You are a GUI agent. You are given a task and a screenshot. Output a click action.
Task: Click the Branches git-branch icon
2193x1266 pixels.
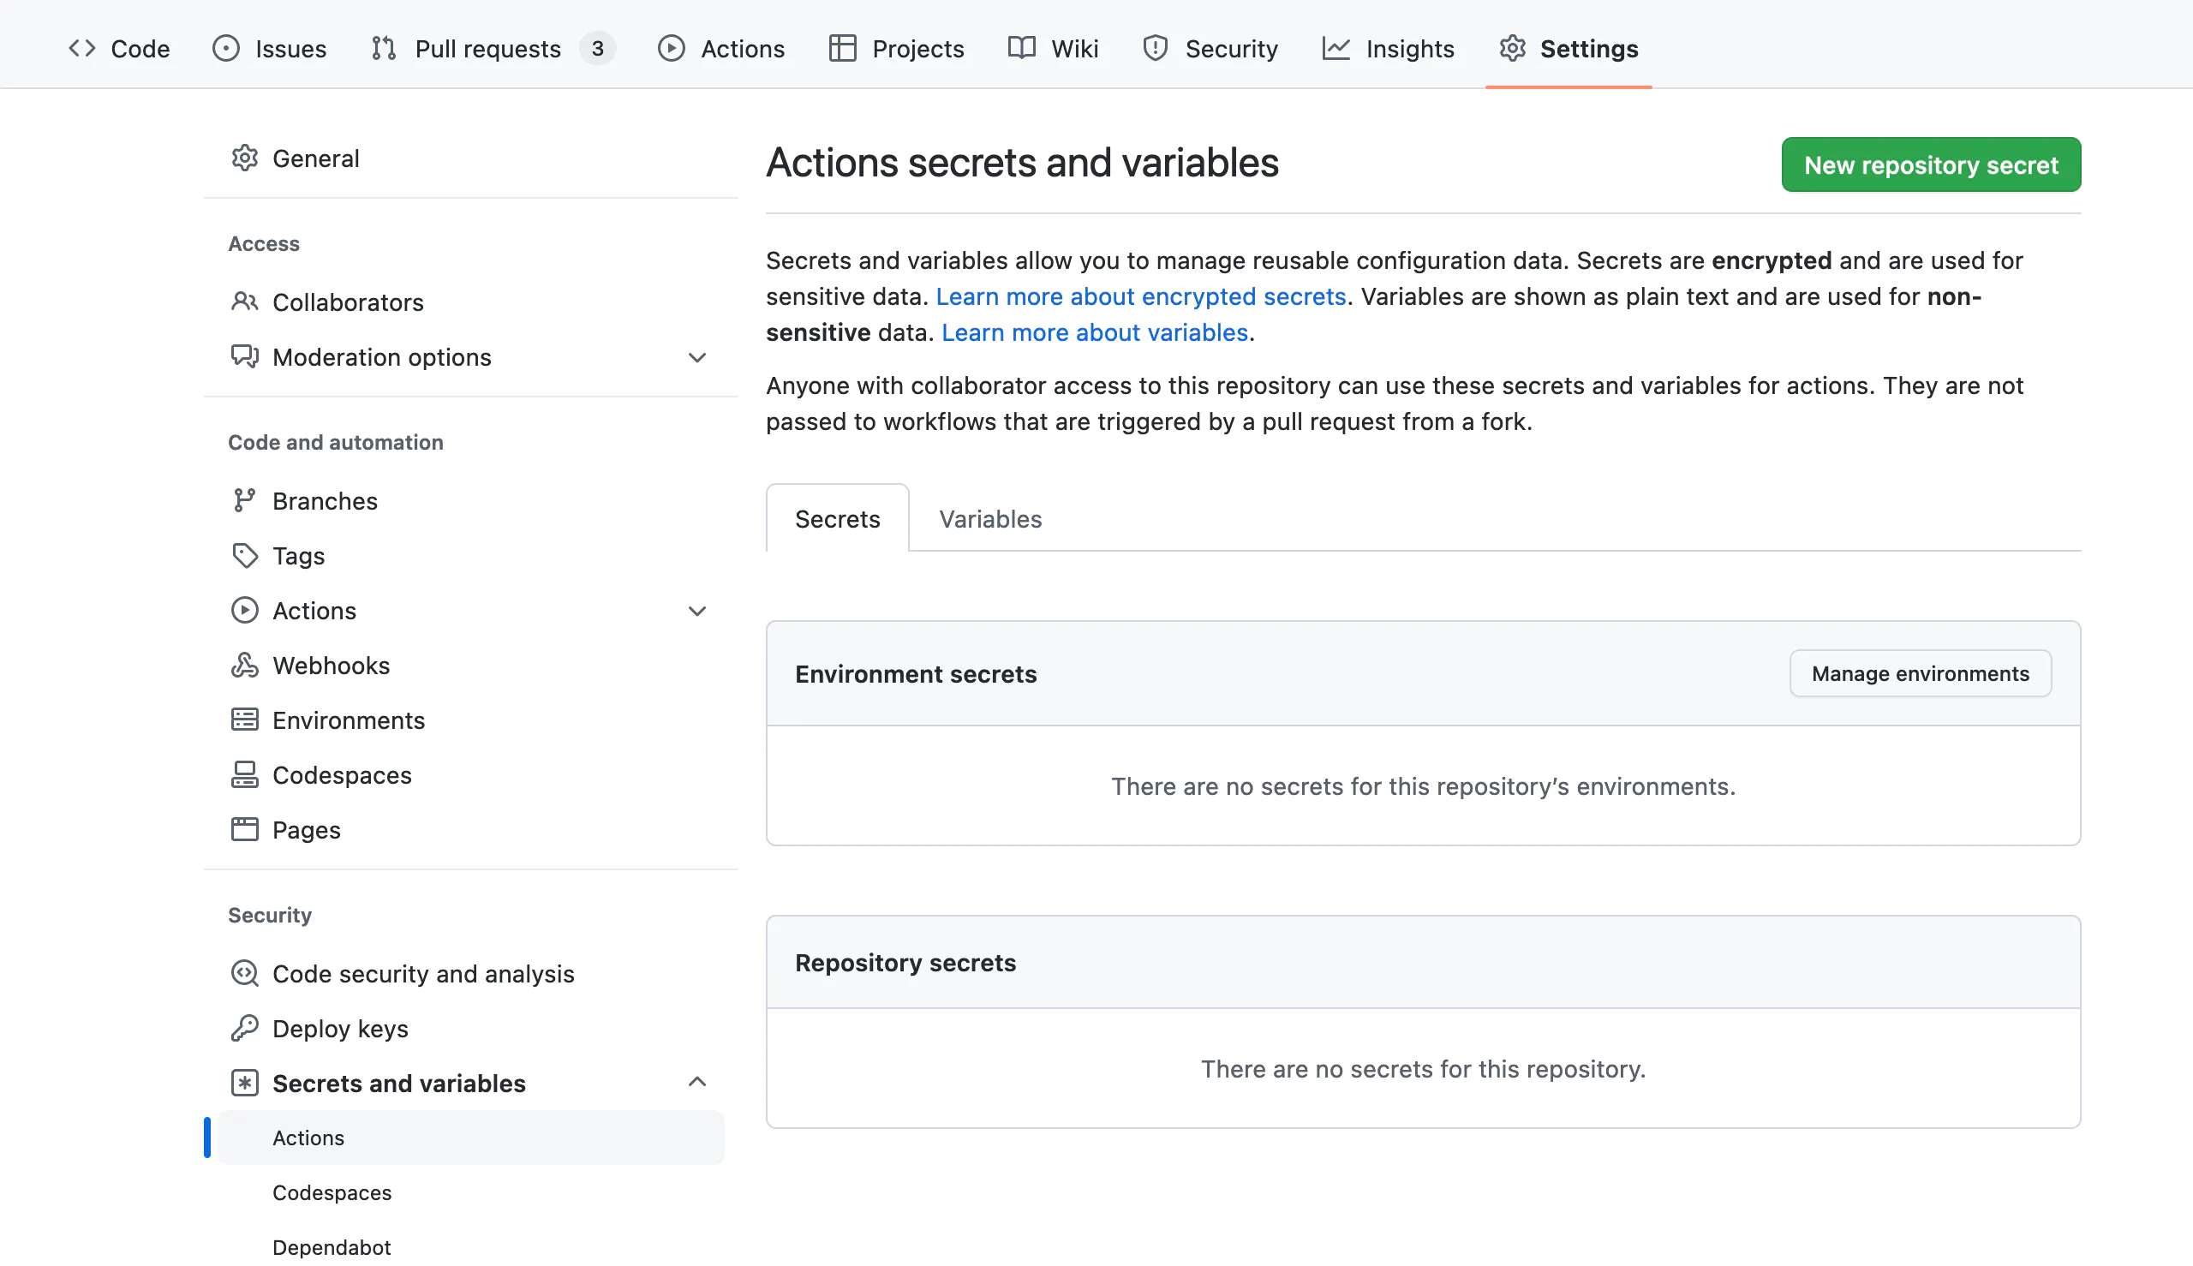[245, 501]
